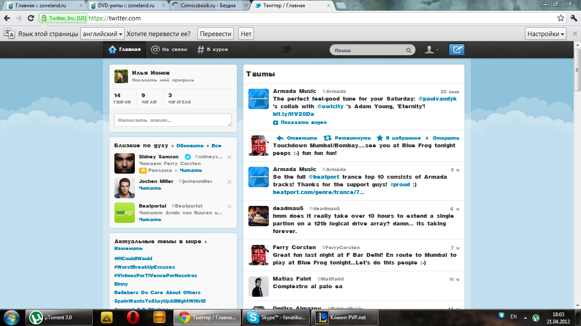Viewport: 581px width, 326px height.
Task: Click Обновить in suggestions
Action: [x=190, y=146]
